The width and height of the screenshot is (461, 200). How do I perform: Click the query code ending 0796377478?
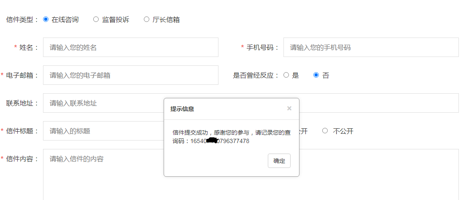tap(220, 141)
